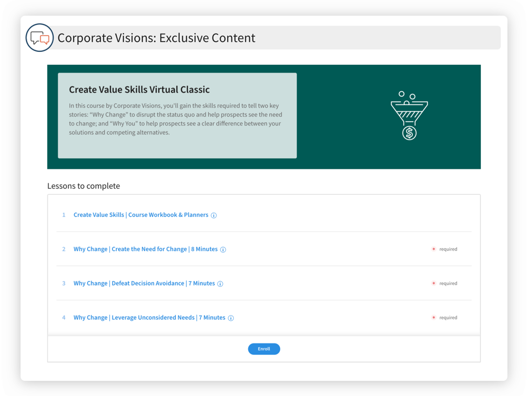This screenshot has width=528, height=396.
Task: Select lesson number 1 in the list
Action: (63, 215)
